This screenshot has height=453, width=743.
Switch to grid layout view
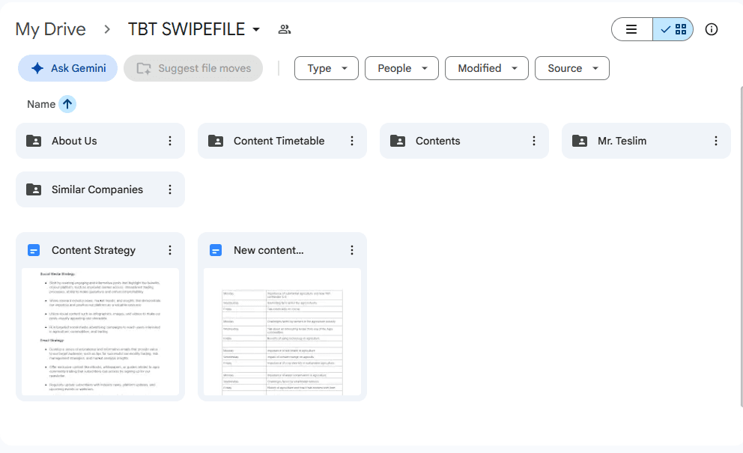click(x=673, y=29)
